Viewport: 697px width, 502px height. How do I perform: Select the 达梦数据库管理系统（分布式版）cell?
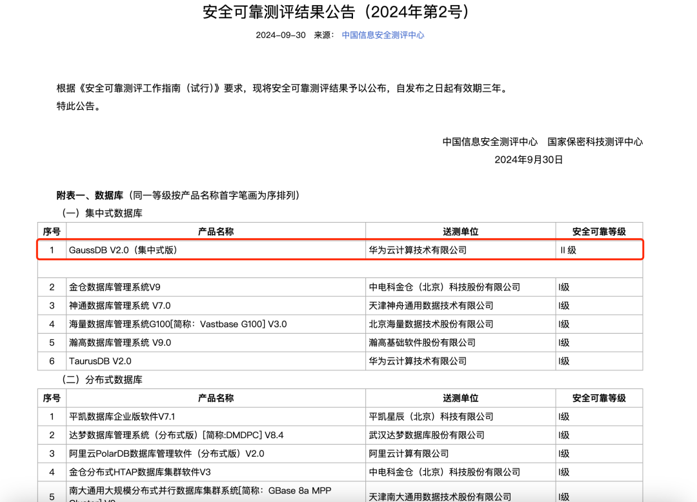click(216, 436)
